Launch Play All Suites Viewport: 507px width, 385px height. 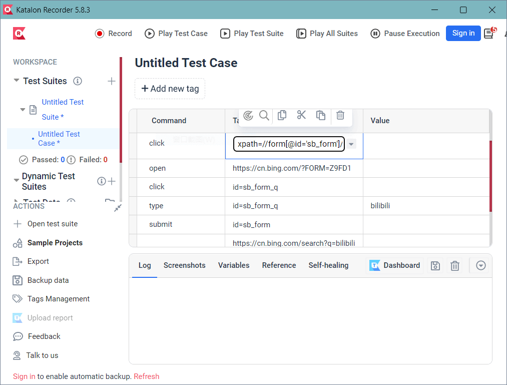tap(327, 34)
